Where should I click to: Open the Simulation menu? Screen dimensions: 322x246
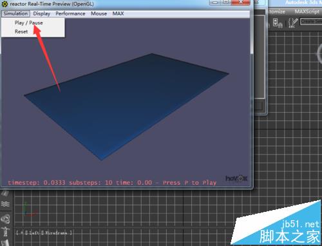(x=15, y=14)
